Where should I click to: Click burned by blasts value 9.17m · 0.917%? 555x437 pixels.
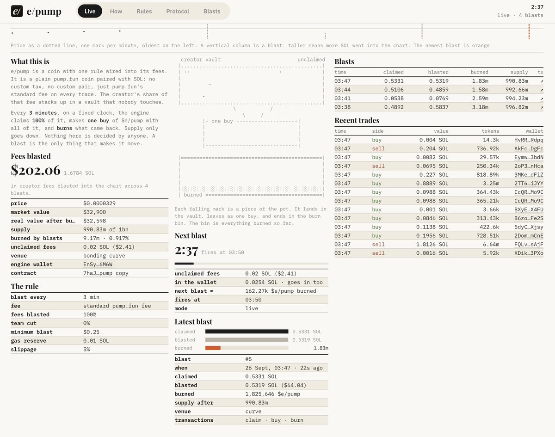(x=107, y=239)
